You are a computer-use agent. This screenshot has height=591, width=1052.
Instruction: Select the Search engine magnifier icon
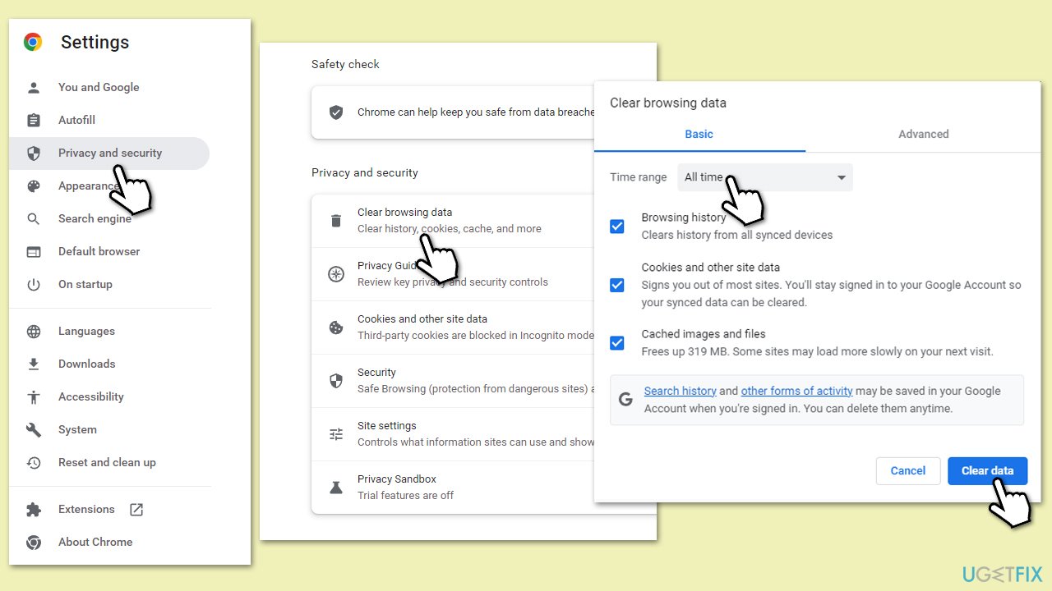[34, 218]
